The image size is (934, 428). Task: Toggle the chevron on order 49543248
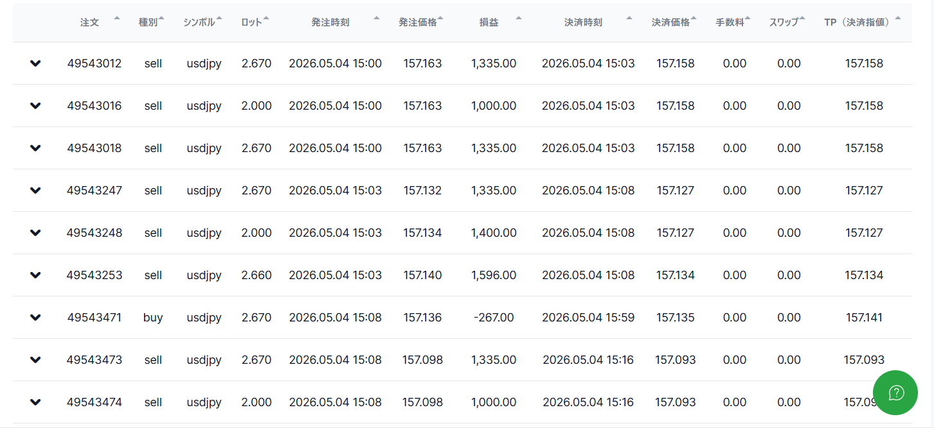click(35, 233)
